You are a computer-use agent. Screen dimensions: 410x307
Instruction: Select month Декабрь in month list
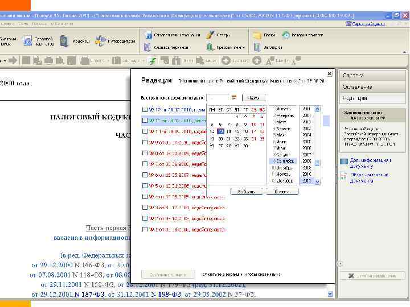click(283, 181)
